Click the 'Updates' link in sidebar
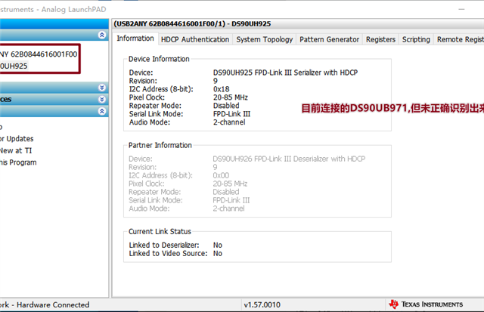The image size is (484, 312). coord(17,139)
